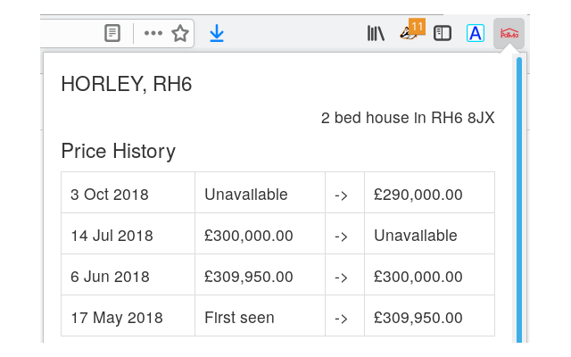Open the library bookshelf icon
The width and height of the screenshot is (571, 357).
[376, 33]
